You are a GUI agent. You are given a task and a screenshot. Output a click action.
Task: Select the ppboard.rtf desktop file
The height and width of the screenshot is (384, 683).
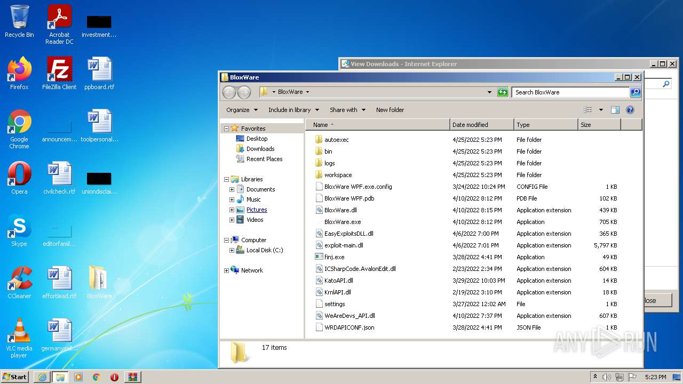point(99,74)
